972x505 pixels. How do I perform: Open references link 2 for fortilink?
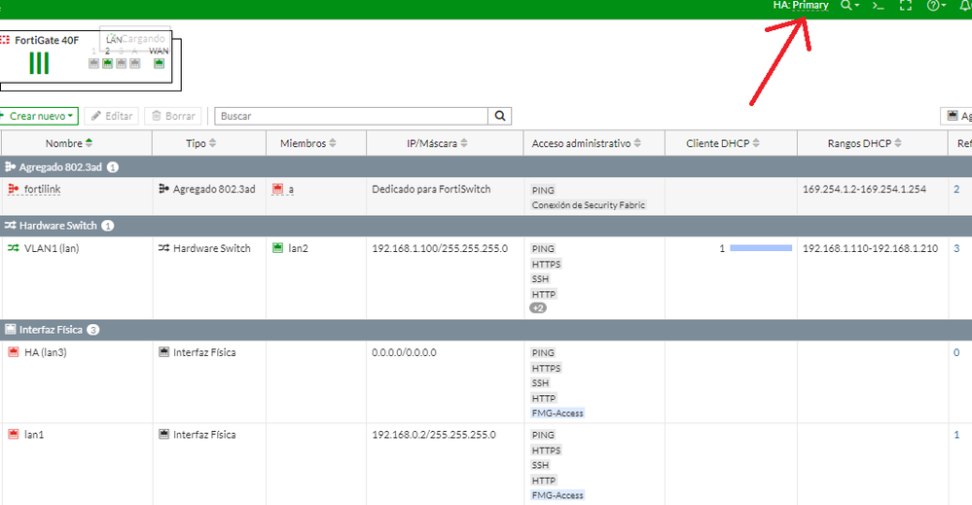tap(956, 189)
